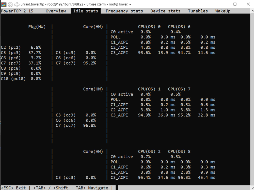Open the Tunables tab
The image size is (254, 190).
pos(198,11)
